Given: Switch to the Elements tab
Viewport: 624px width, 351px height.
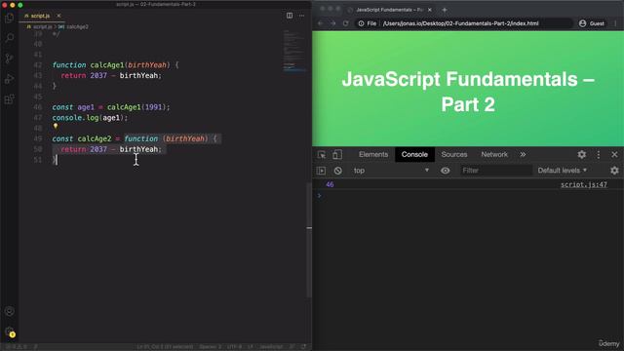Looking at the screenshot, I should click(x=373, y=154).
